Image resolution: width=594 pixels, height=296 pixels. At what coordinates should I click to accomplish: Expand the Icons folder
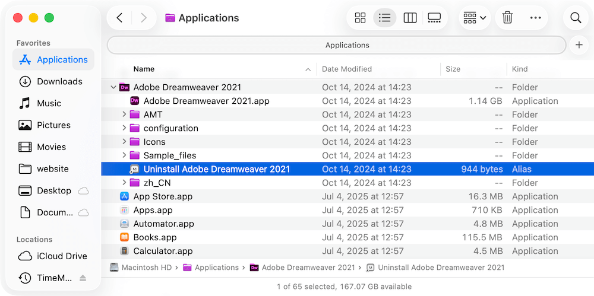coord(124,142)
